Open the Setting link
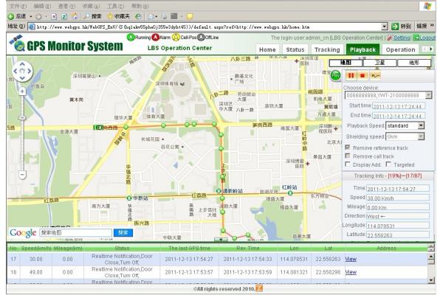 click(402, 38)
